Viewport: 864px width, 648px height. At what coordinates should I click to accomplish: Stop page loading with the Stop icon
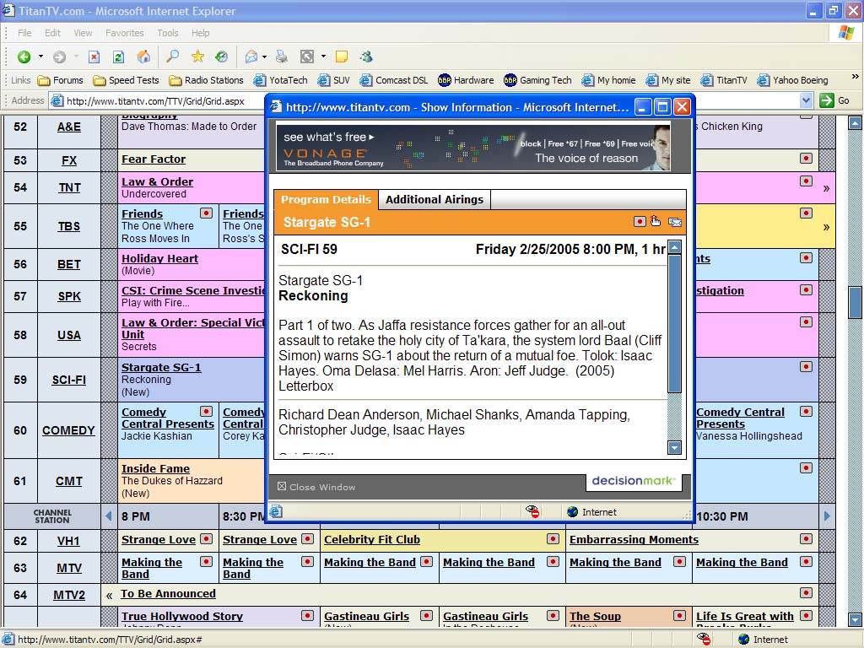click(94, 57)
